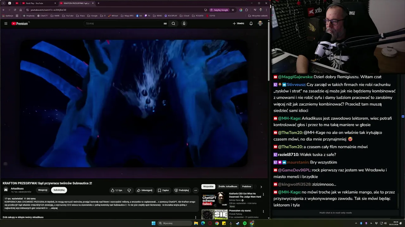This screenshot has height=227, width=405.
Task: Open Spotify from the taskbar
Action: point(245,223)
